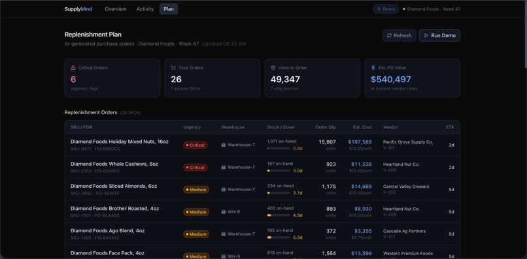Click the Refresh button
Viewport: 527px width, 259px height.
pyautogui.click(x=399, y=36)
